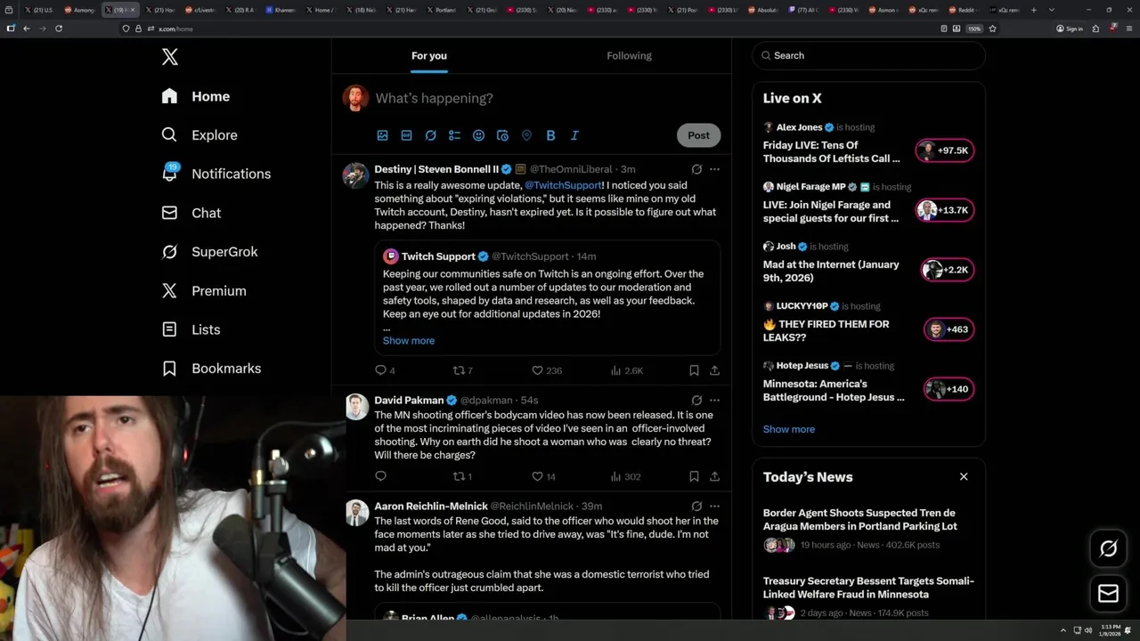Image resolution: width=1140 pixels, height=641 pixels.
Task: Expand Twitch Support quote with Show more
Action: point(409,340)
